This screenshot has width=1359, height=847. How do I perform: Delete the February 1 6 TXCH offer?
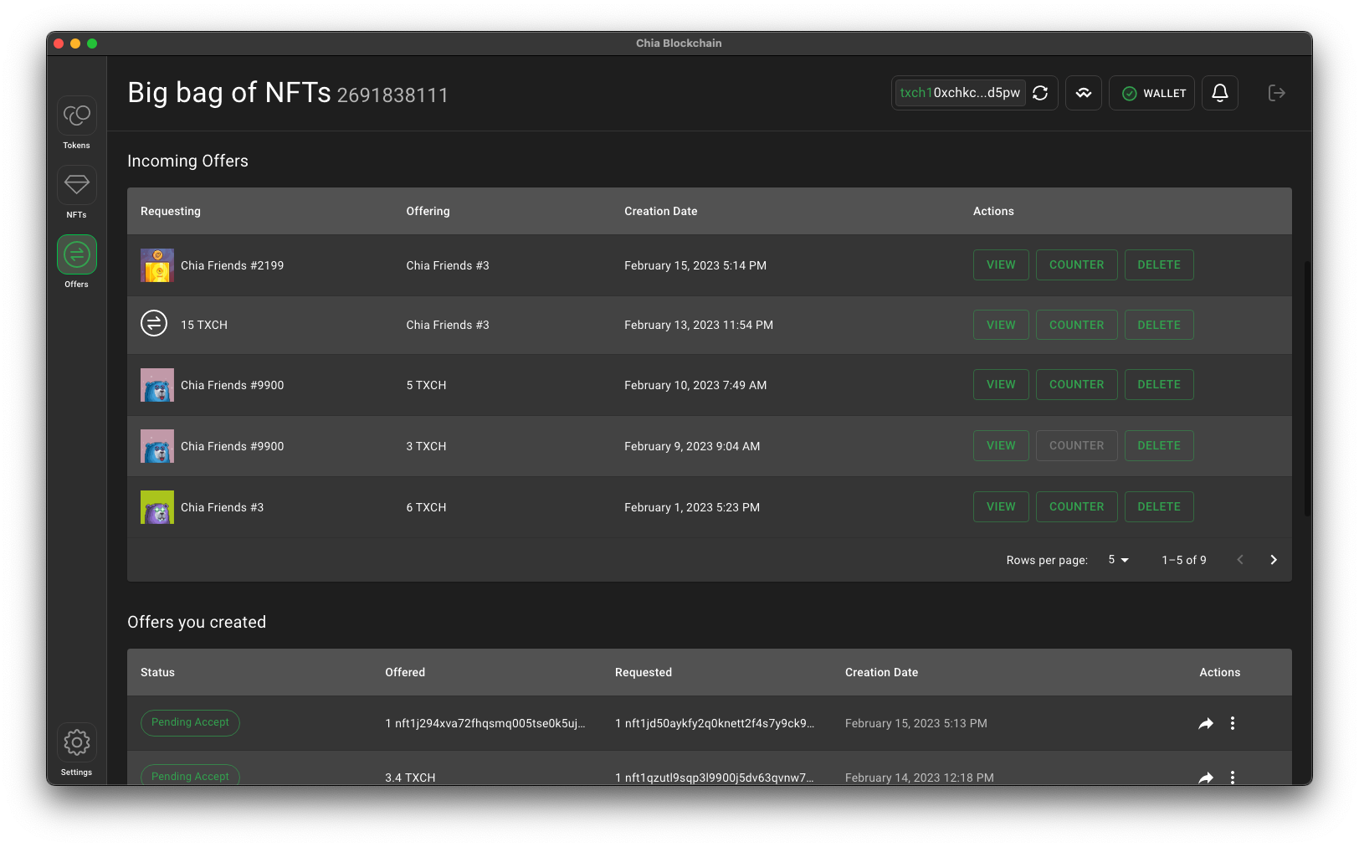[x=1159, y=506]
